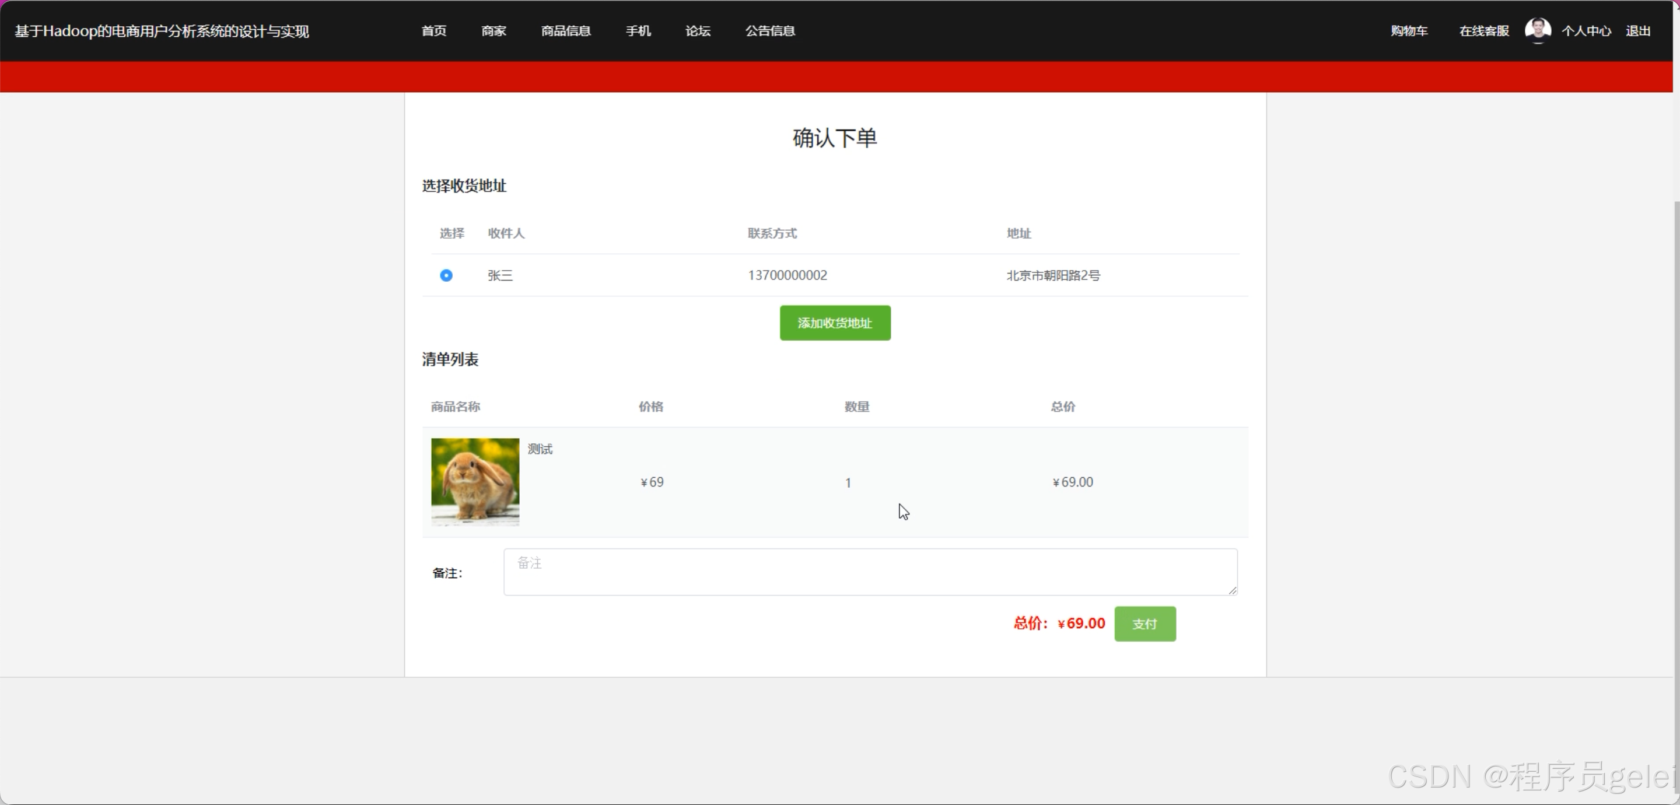Click the 测试 product name

click(x=540, y=449)
